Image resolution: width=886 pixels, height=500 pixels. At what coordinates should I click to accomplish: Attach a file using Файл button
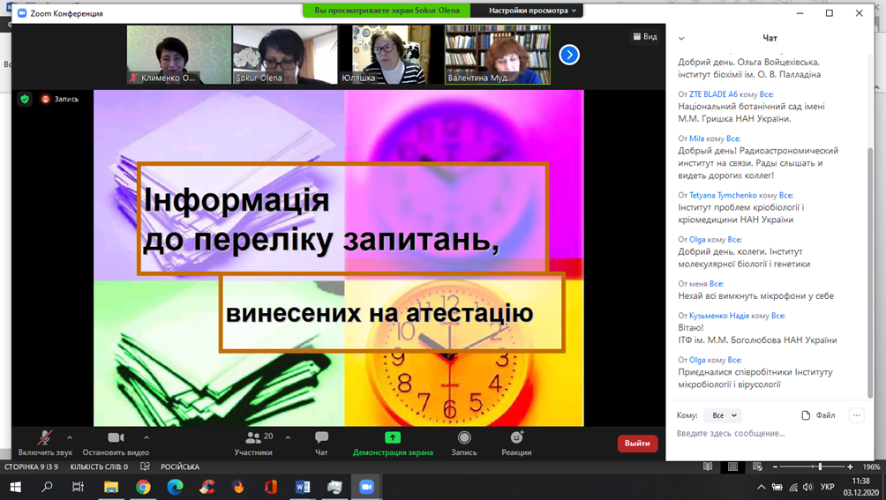coord(818,415)
